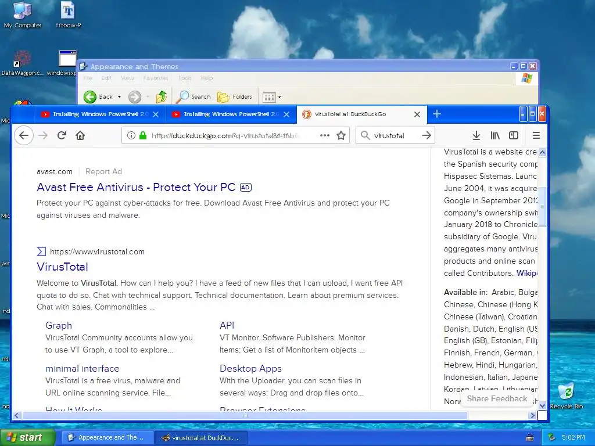The width and height of the screenshot is (595, 446).
Task: Close second Installing Windows PowerShell tab
Action: [286, 114]
